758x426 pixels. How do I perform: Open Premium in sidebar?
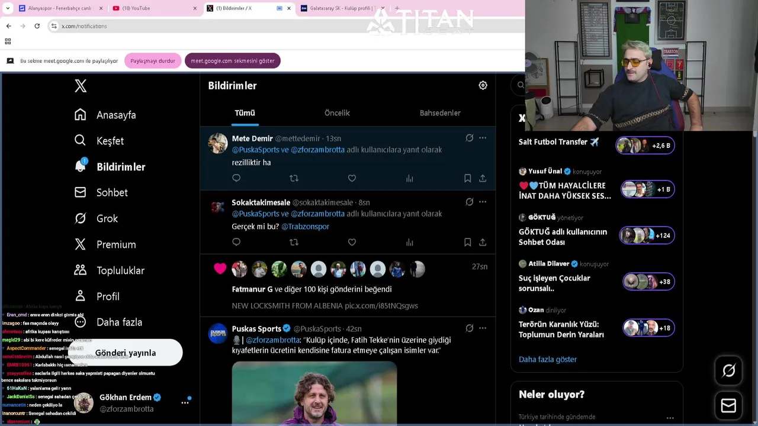105,244
